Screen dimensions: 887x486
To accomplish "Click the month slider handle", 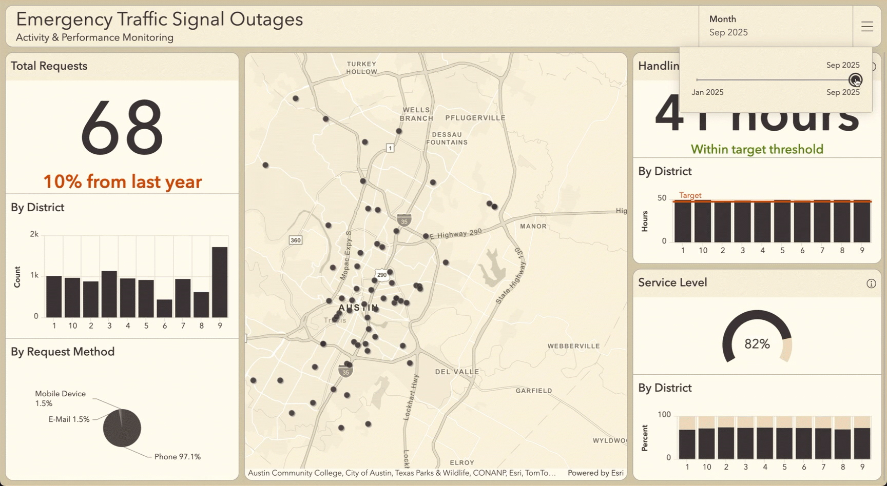I will click(x=855, y=80).
